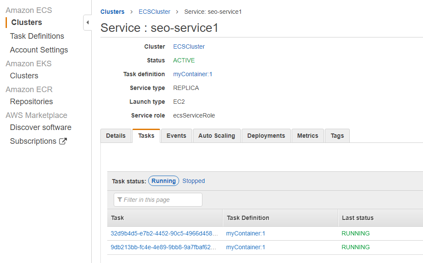
Task: Open task starting with 9db213bb
Action: click(x=164, y=248)
